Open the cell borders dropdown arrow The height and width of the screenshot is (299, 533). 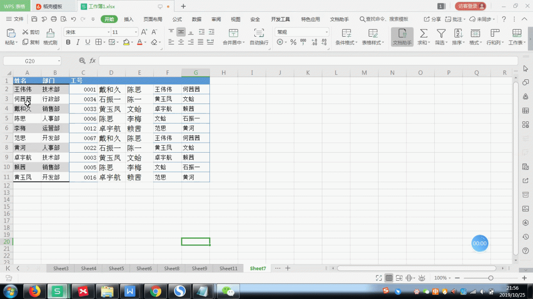(x=104, y=42)
